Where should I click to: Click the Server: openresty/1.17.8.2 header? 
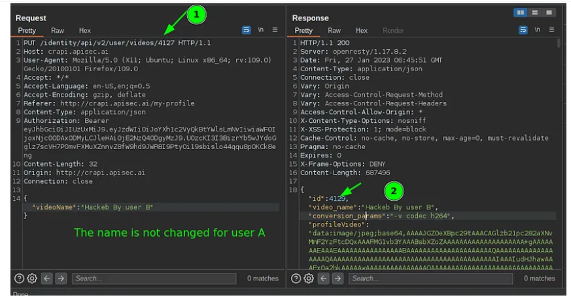click(353, 52)
